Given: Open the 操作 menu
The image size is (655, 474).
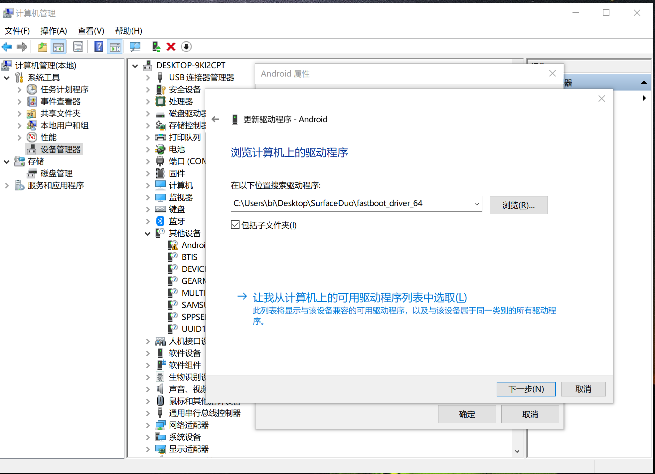Looking at the screenshot, I should [53, 31].
